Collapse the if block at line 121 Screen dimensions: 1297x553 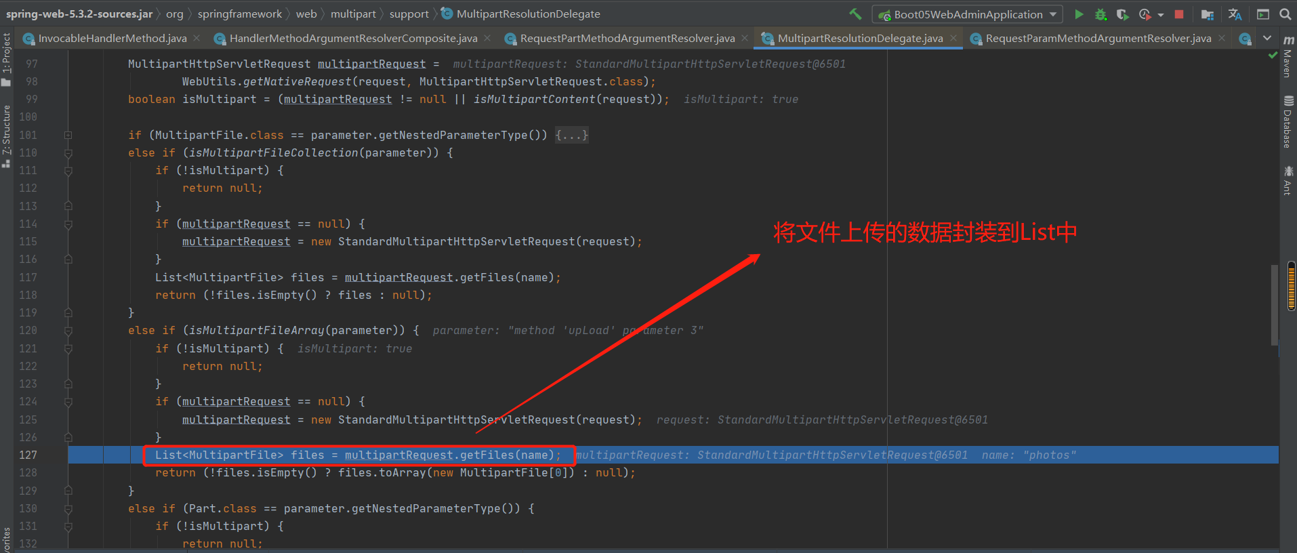(68, 348)
